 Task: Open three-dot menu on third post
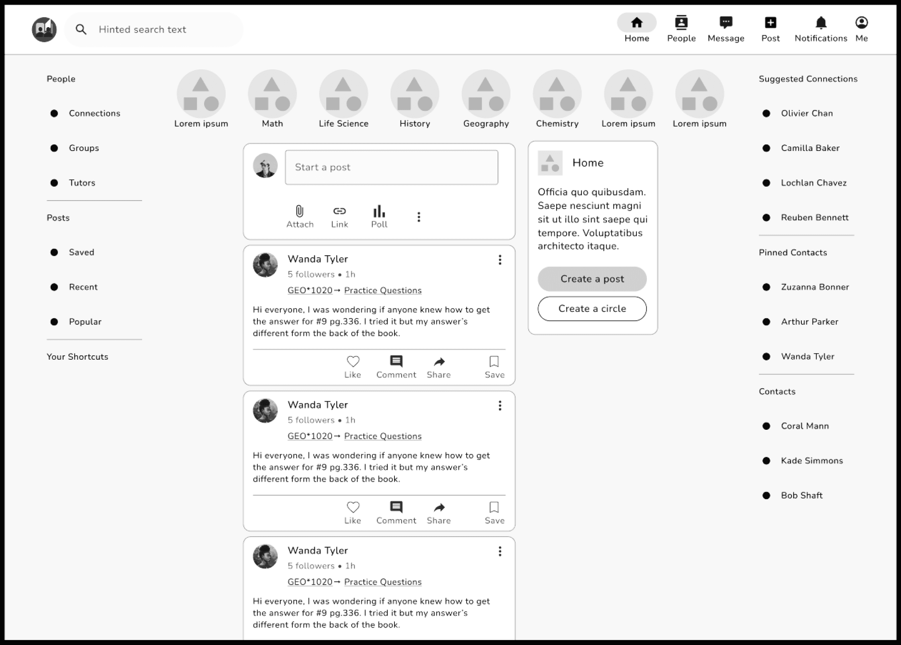coord(499,551)
